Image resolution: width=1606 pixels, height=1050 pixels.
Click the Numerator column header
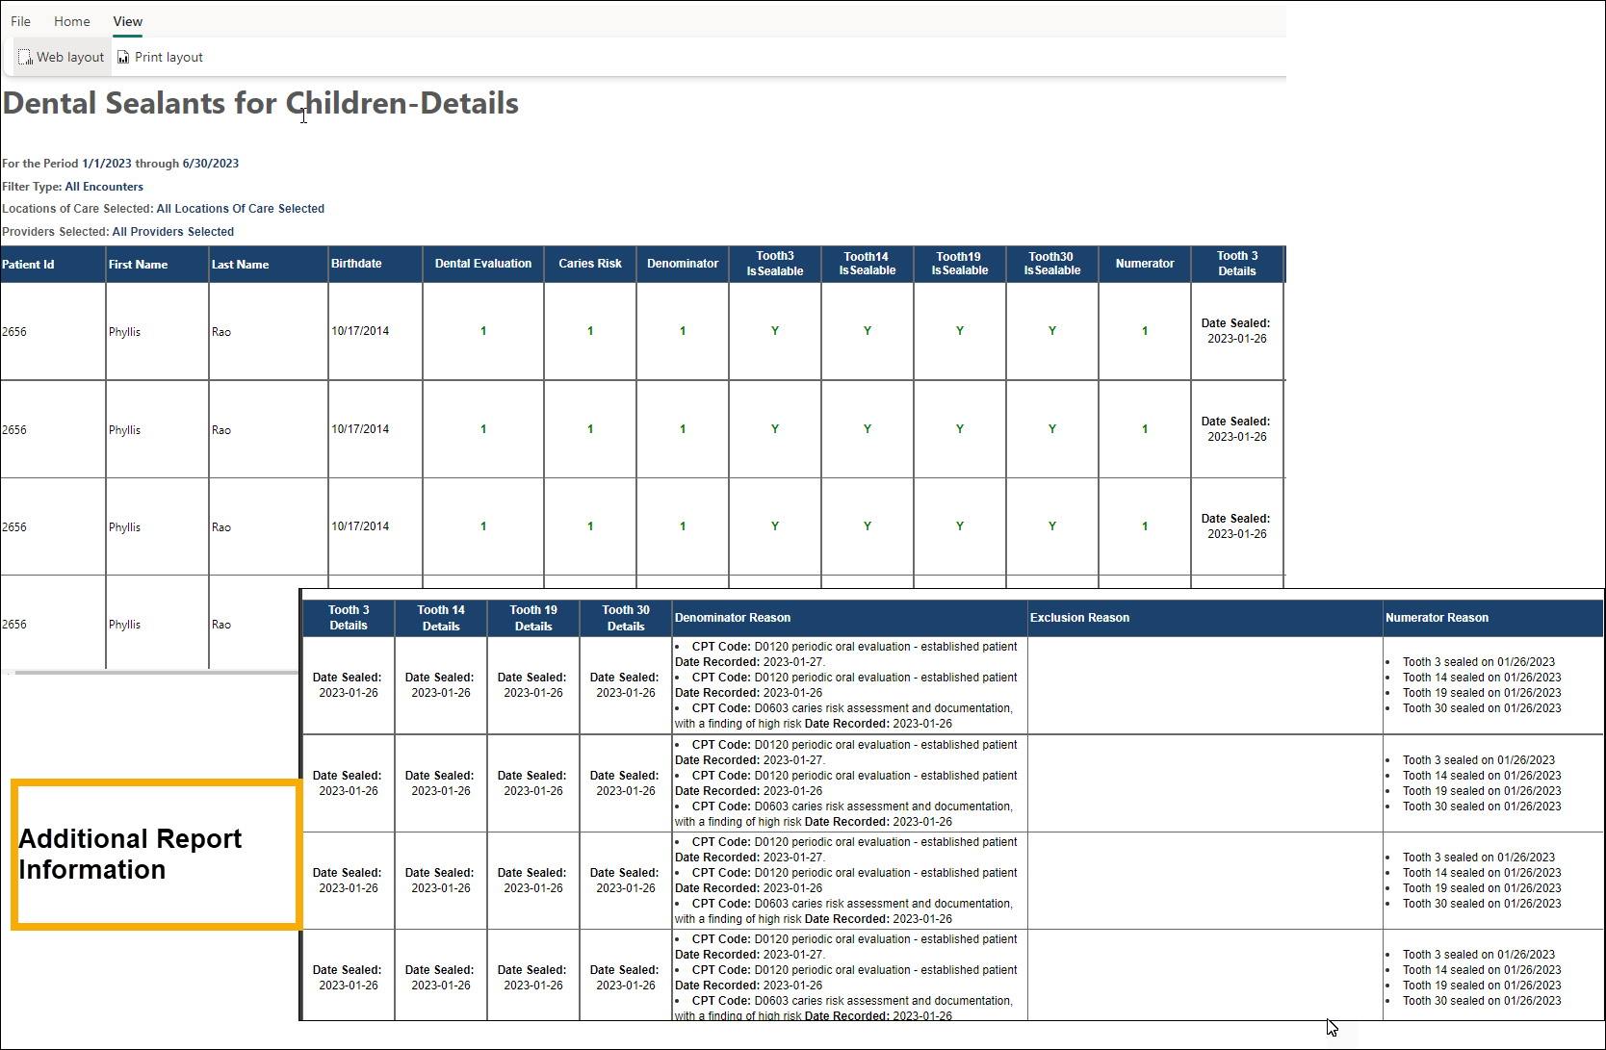click(x=1145, y=265)
